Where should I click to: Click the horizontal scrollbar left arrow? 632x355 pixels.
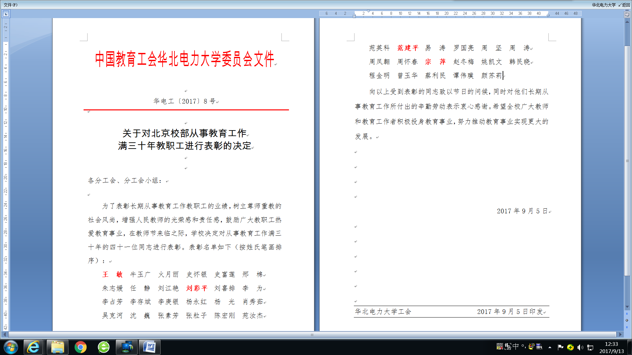coord(4,335)
